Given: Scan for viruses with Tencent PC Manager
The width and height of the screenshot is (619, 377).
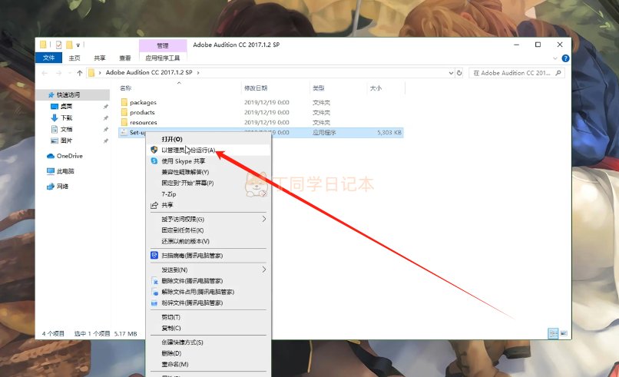Looking at the screenshot, I should point(192,256).
